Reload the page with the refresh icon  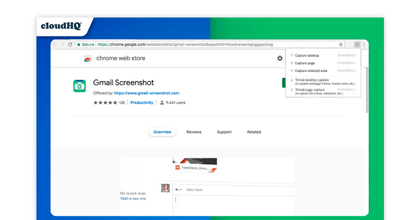coord(70,44)
